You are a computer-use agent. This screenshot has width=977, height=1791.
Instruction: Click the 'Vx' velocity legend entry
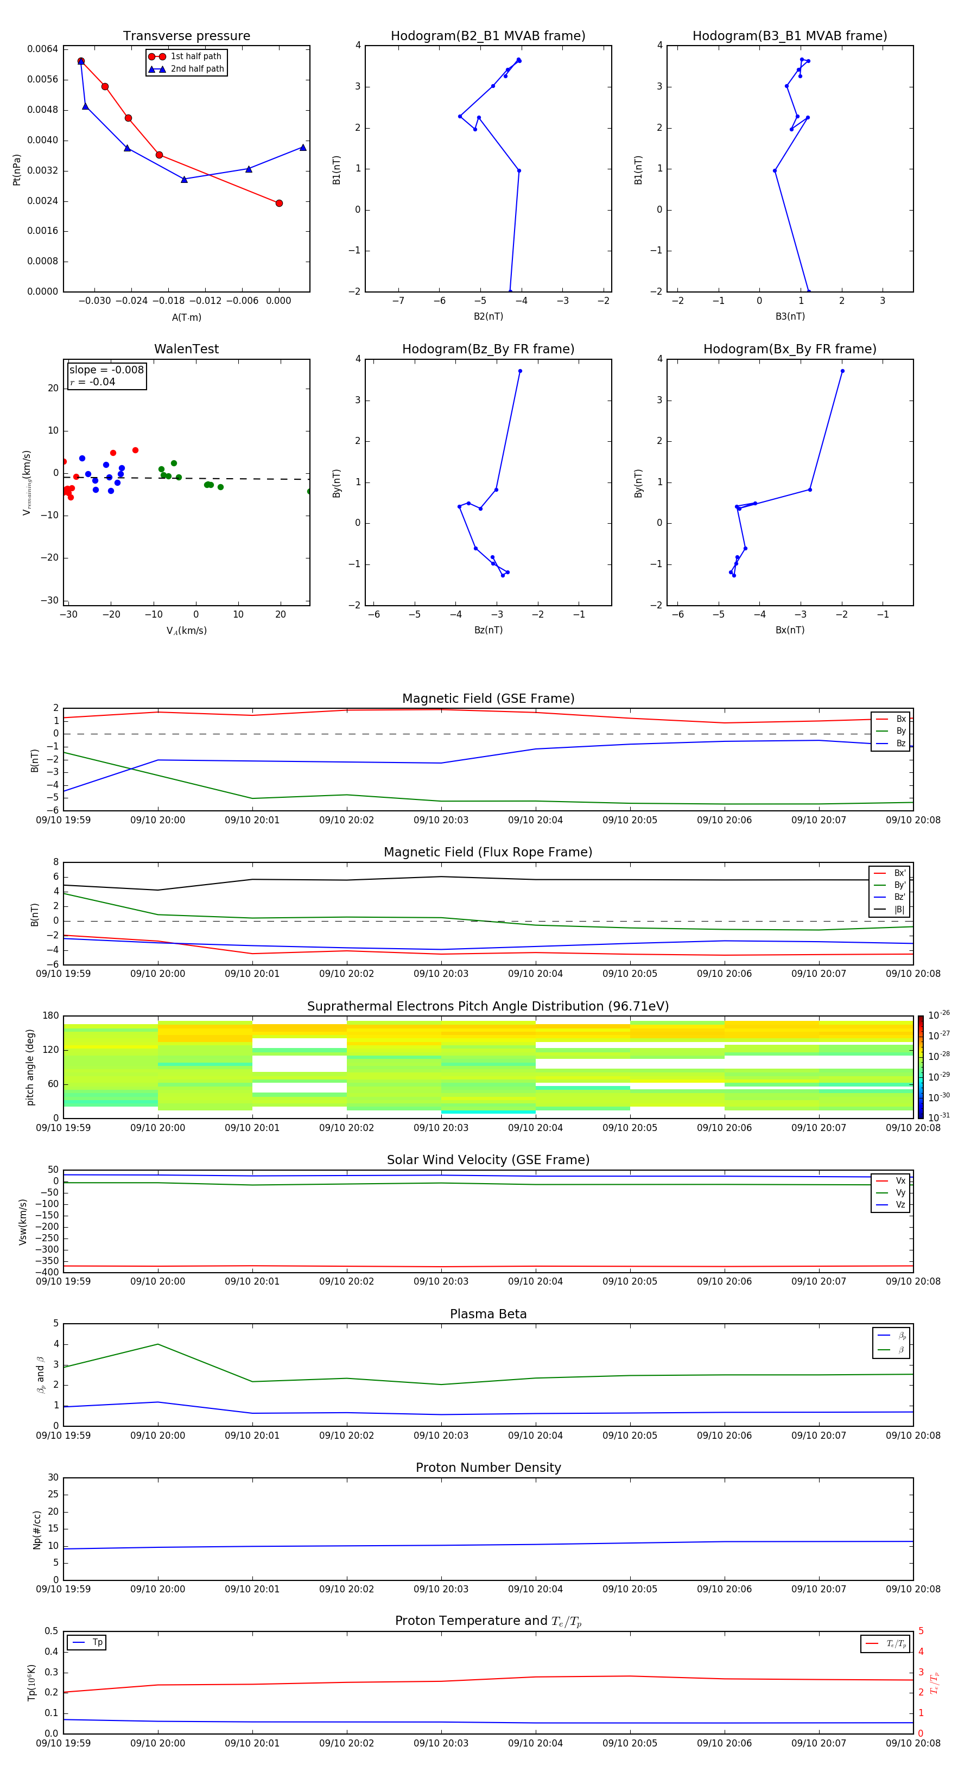coord(891,1180)
